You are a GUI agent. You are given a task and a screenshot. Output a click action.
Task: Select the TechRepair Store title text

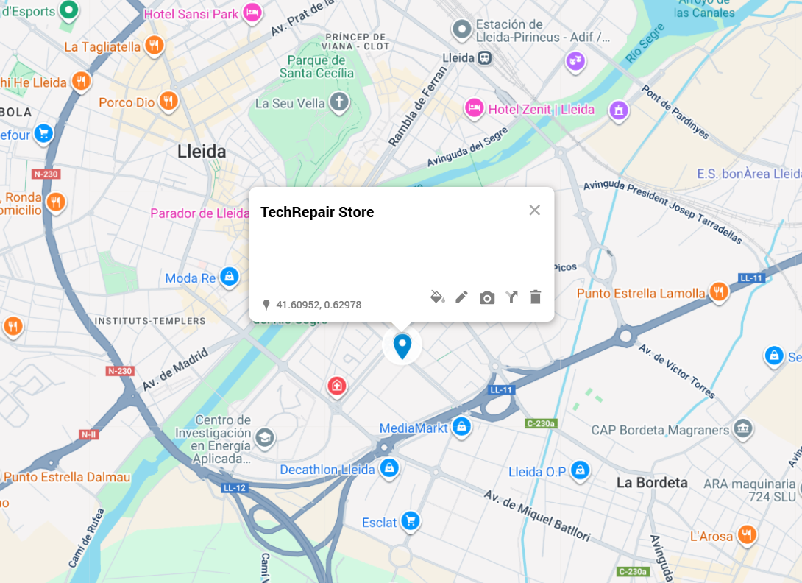317,212
